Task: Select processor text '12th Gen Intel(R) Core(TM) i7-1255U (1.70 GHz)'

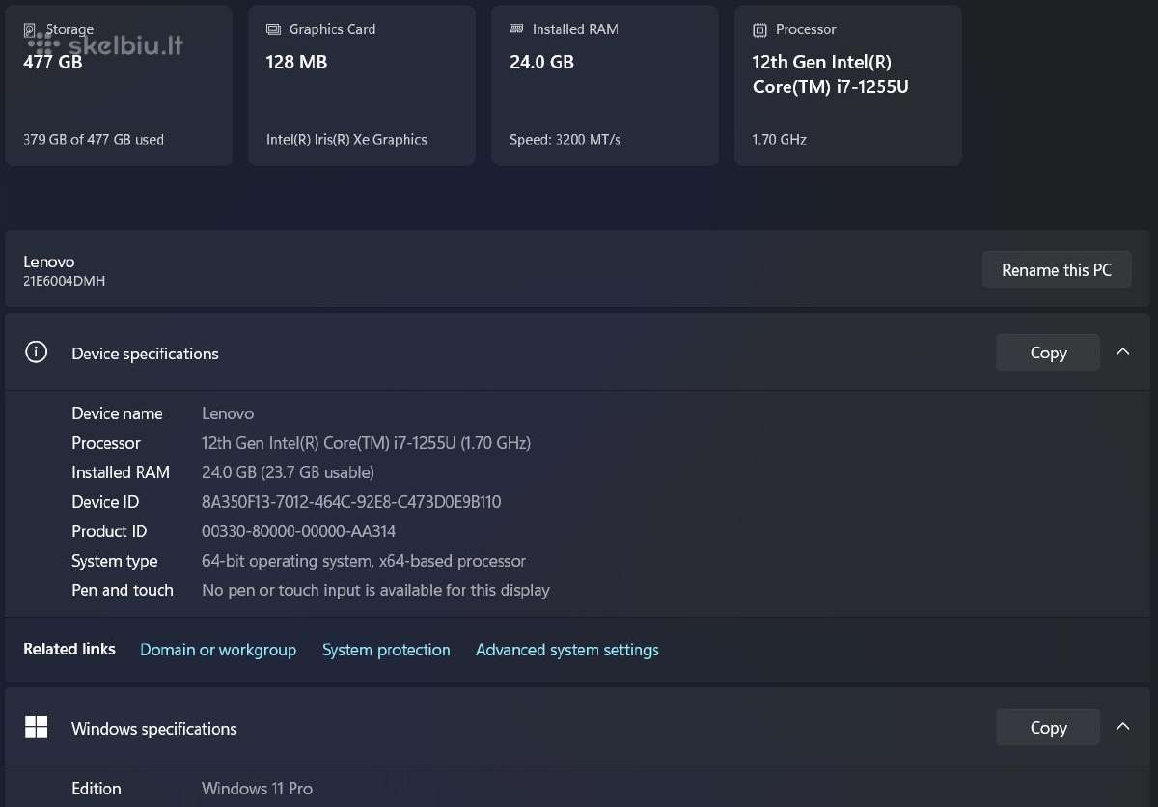Action: click(x=366, y=443)
